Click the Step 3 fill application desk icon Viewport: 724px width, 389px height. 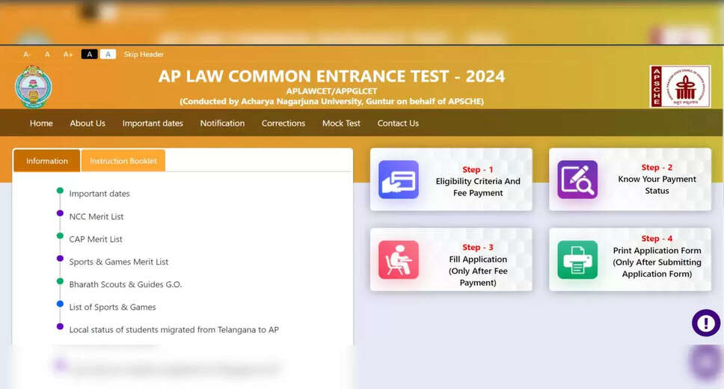point(399,260)
